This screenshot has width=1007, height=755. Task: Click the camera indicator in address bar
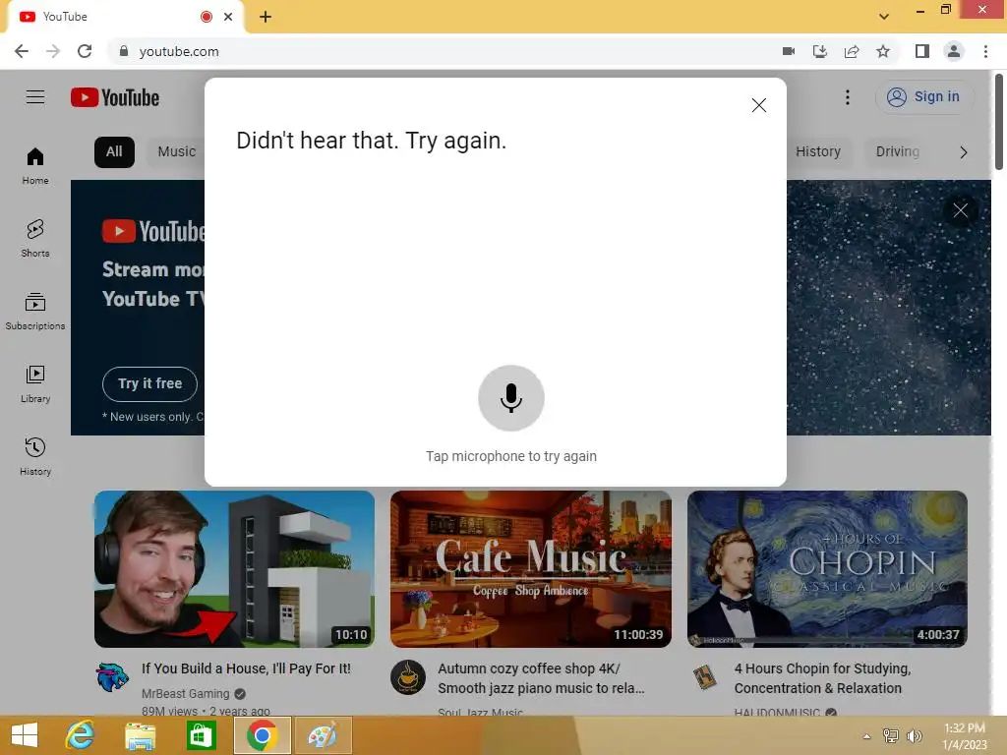coord(789,51)
